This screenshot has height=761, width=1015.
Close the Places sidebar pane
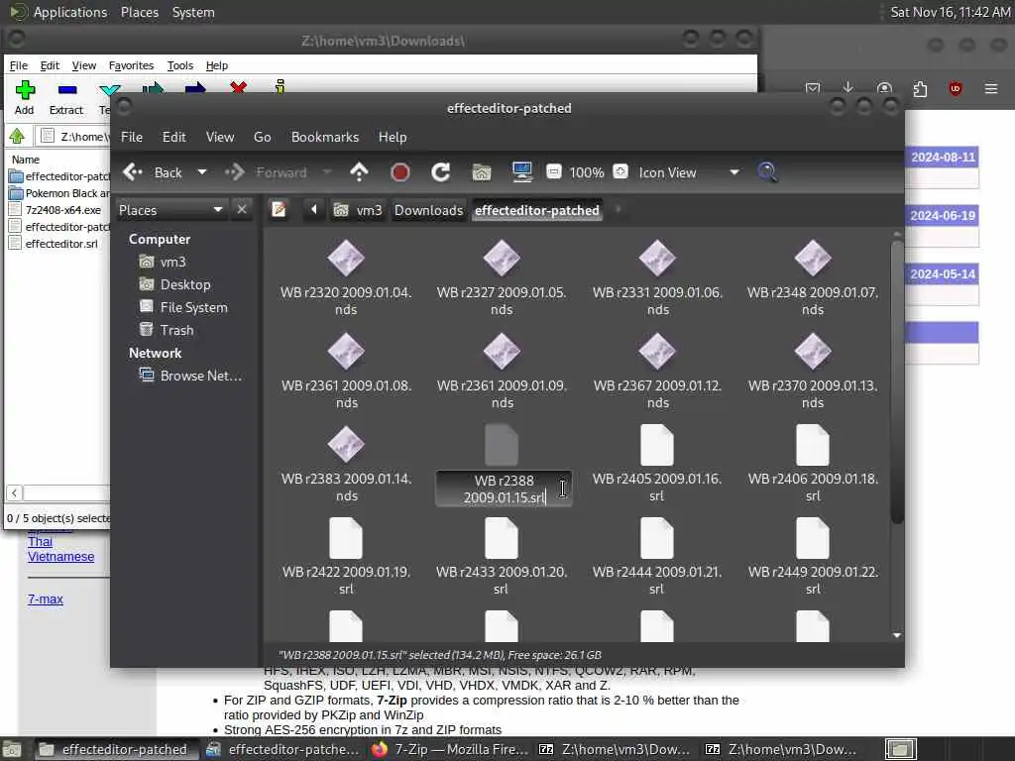coord(242,209)
